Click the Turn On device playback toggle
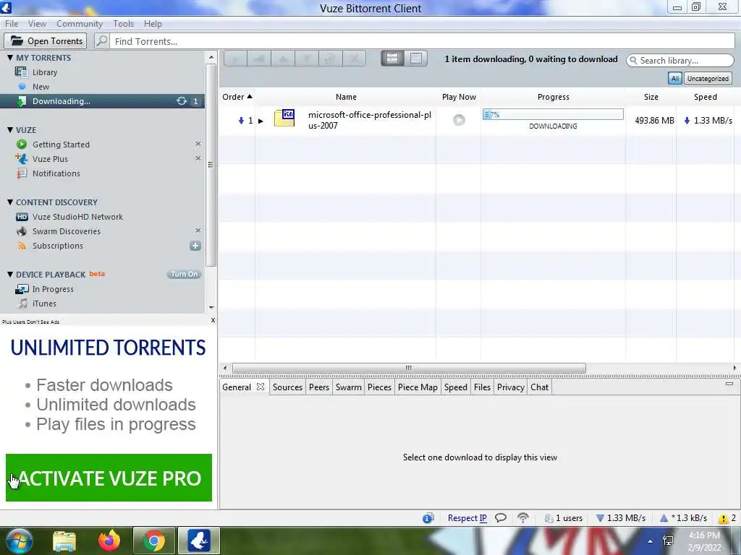This screenshot has height=555, width=741. point(185,274)
